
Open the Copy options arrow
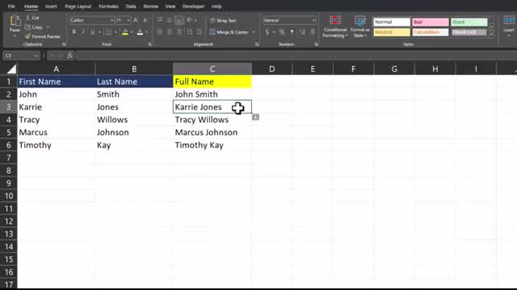48,27
